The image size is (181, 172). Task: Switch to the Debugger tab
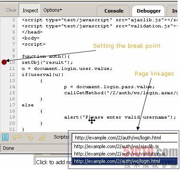149,11
